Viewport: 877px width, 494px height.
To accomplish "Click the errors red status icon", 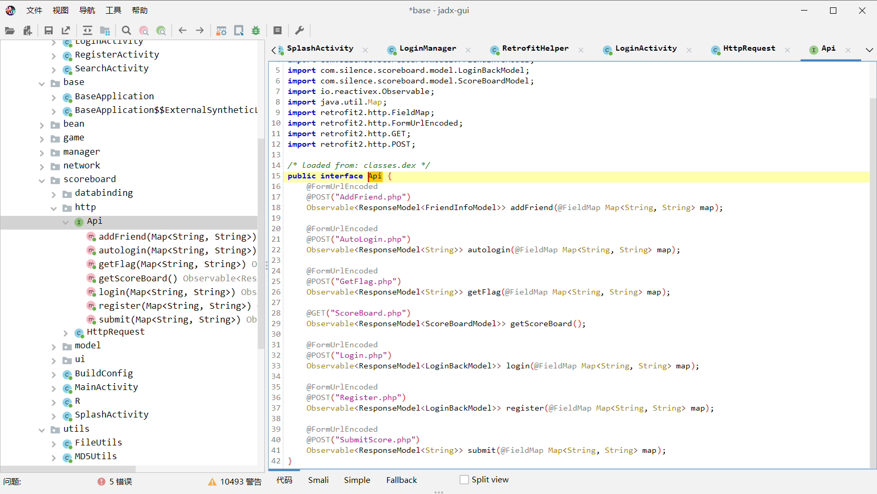I will click(x=101, y=481).
